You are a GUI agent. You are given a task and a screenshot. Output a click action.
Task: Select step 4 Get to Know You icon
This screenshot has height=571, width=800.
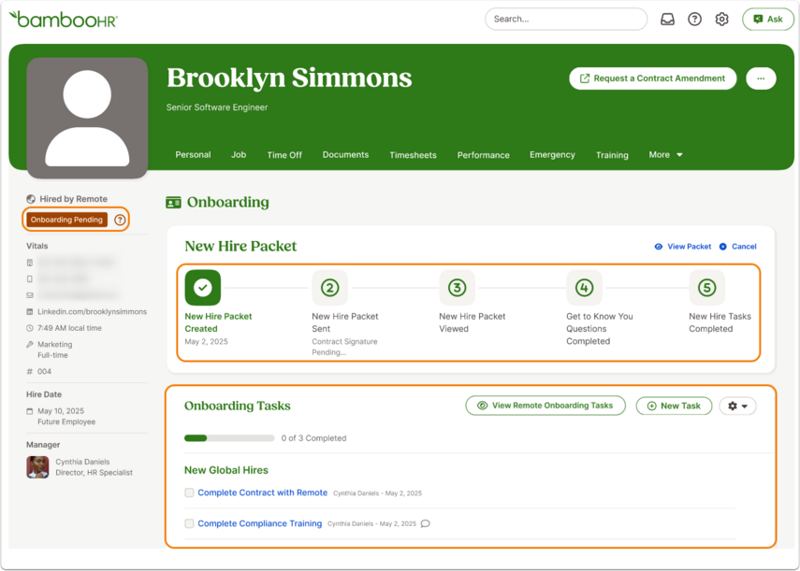[584, 288]
